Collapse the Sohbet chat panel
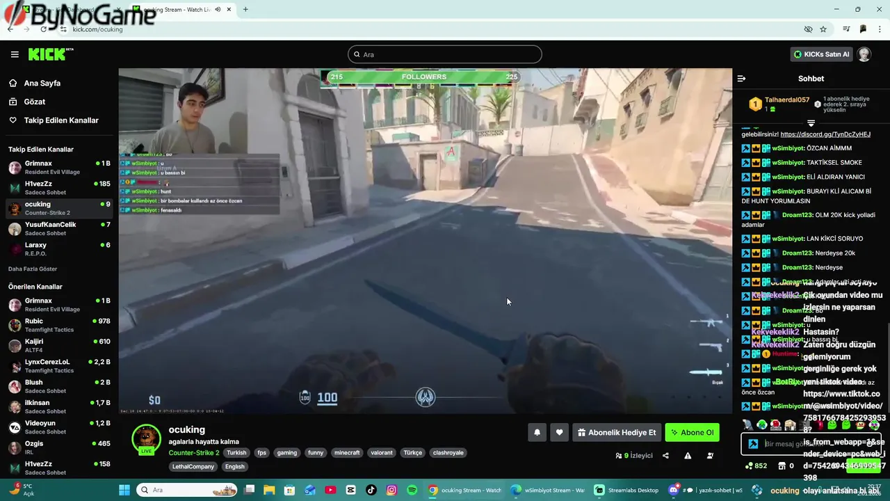This screenshot has width=890, height=501. point(741,79)
